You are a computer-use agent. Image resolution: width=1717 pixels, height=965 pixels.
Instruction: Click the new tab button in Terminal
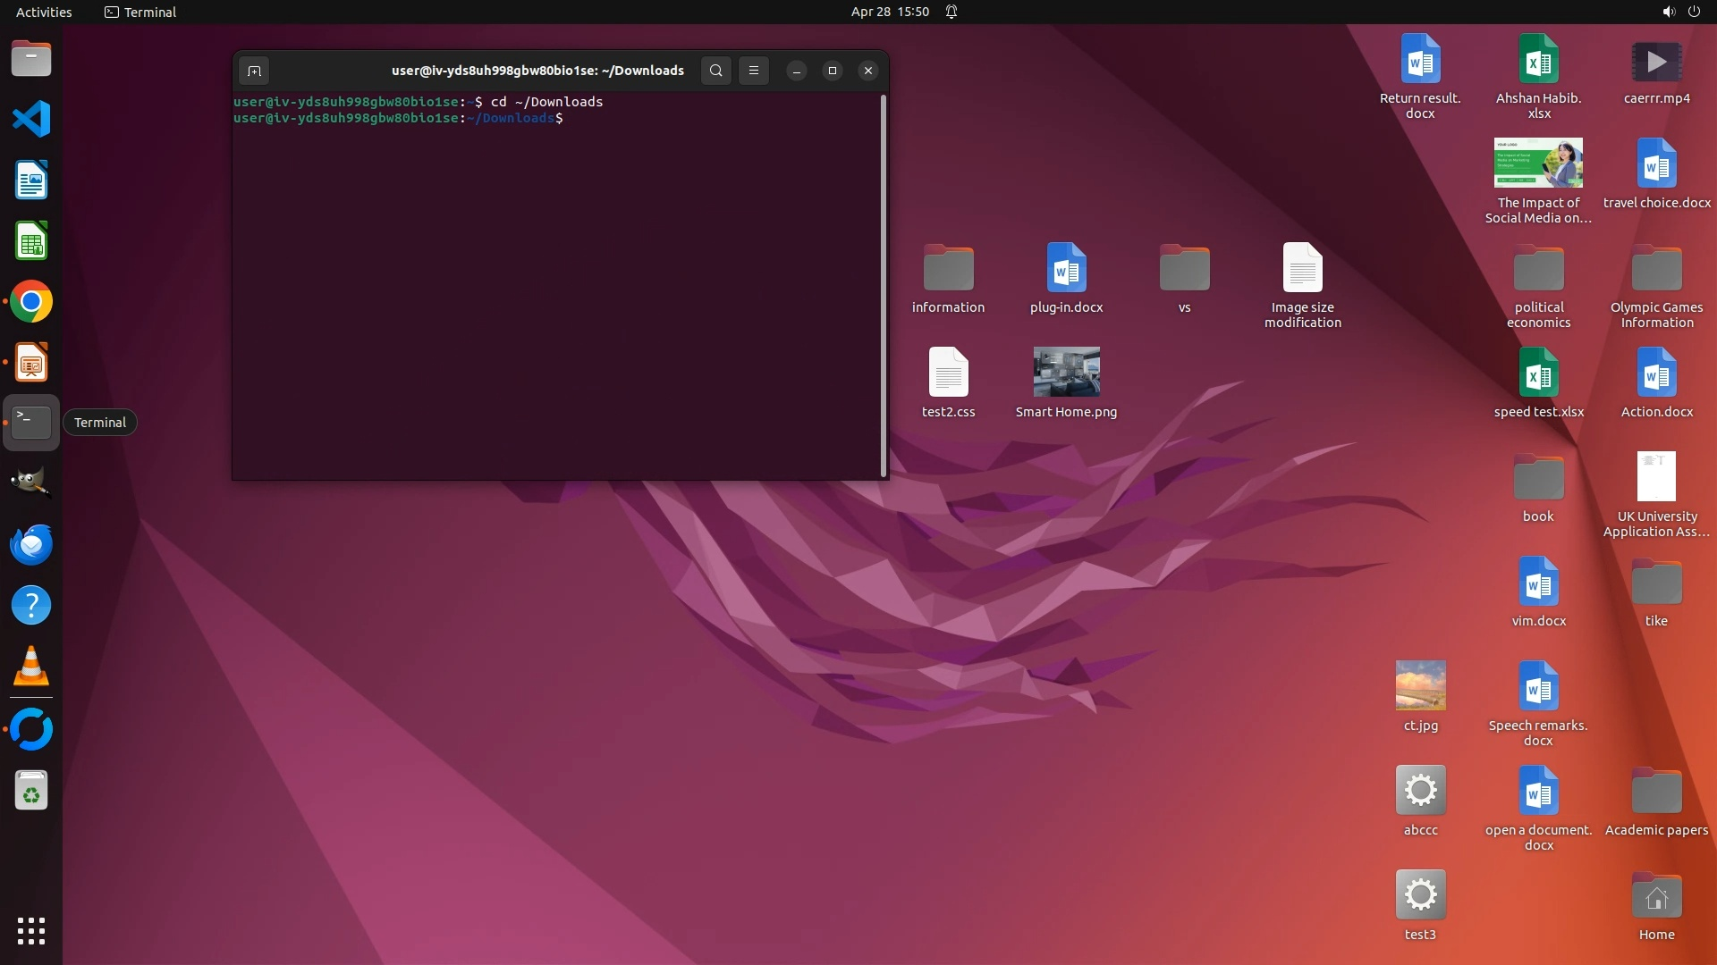254,71
